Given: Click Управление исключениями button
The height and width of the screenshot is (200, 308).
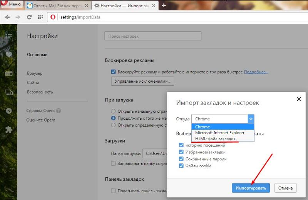Looking at the screenshot, I should tap(142, 81).
